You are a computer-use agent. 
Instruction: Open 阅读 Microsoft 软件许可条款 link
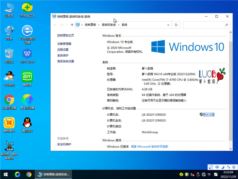[149, 147]
